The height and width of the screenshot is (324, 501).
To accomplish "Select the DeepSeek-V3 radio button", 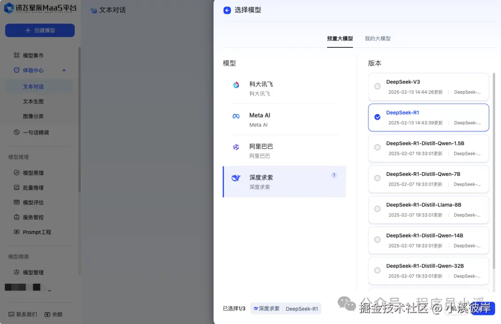I will (377, 86).
